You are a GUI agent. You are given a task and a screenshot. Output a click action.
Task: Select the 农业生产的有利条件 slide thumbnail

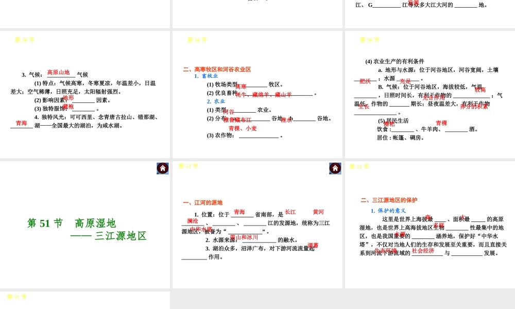click(x=430, y=95)
